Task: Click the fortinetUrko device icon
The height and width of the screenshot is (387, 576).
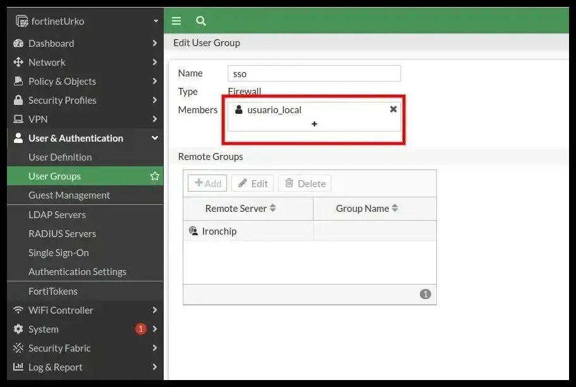Action: click(x=21, y=21)
